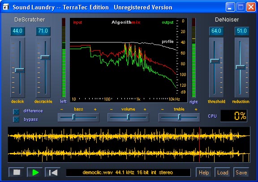Click the Algorithmix logo text
The height and width of the screenshot is (182, 258).
tap(126, 22)
